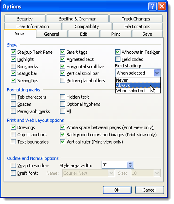Image resolution: width=174 pixels, height=204 pixels.
Task: Click the OK button
Action: point(117,190)
